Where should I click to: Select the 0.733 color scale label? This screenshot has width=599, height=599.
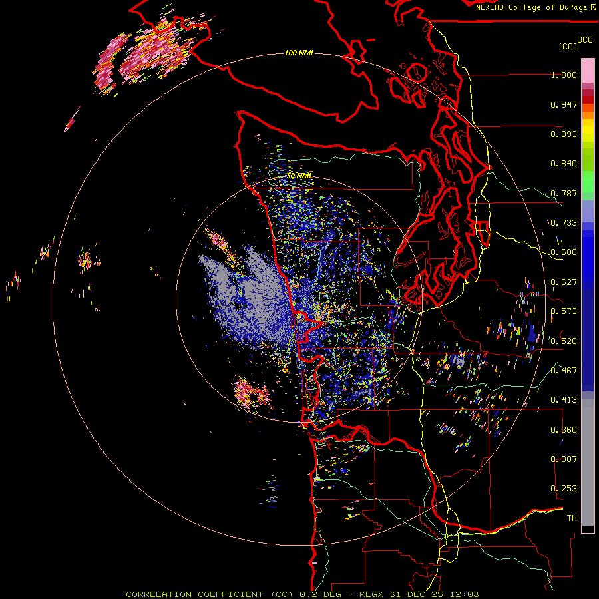564,223
